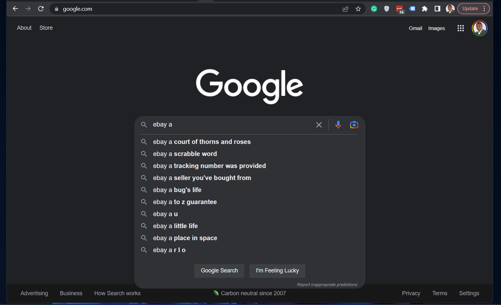
Task: Open the Terms footer link
Action: tap(440, 293)
